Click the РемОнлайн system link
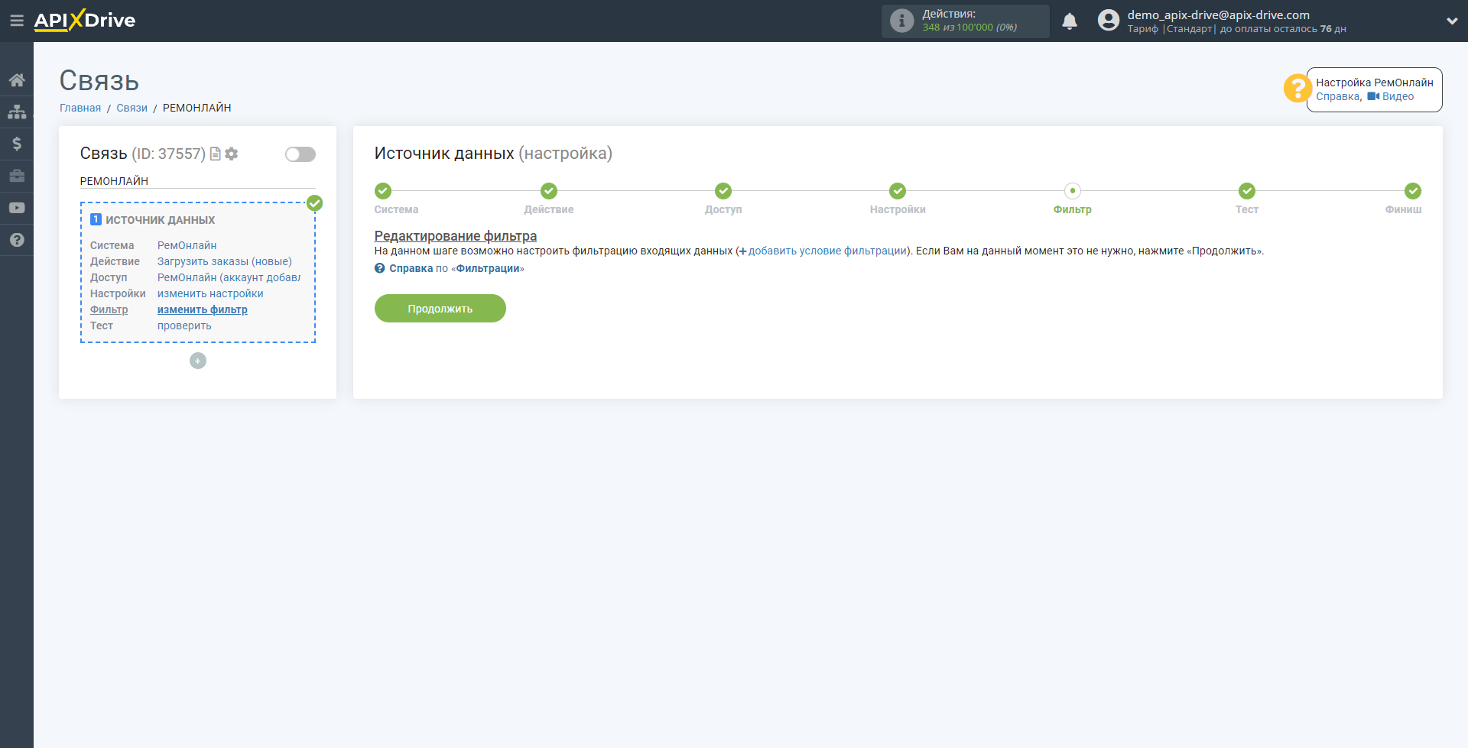The width and height of the screenshot is (1468, 748). point(187,245)
